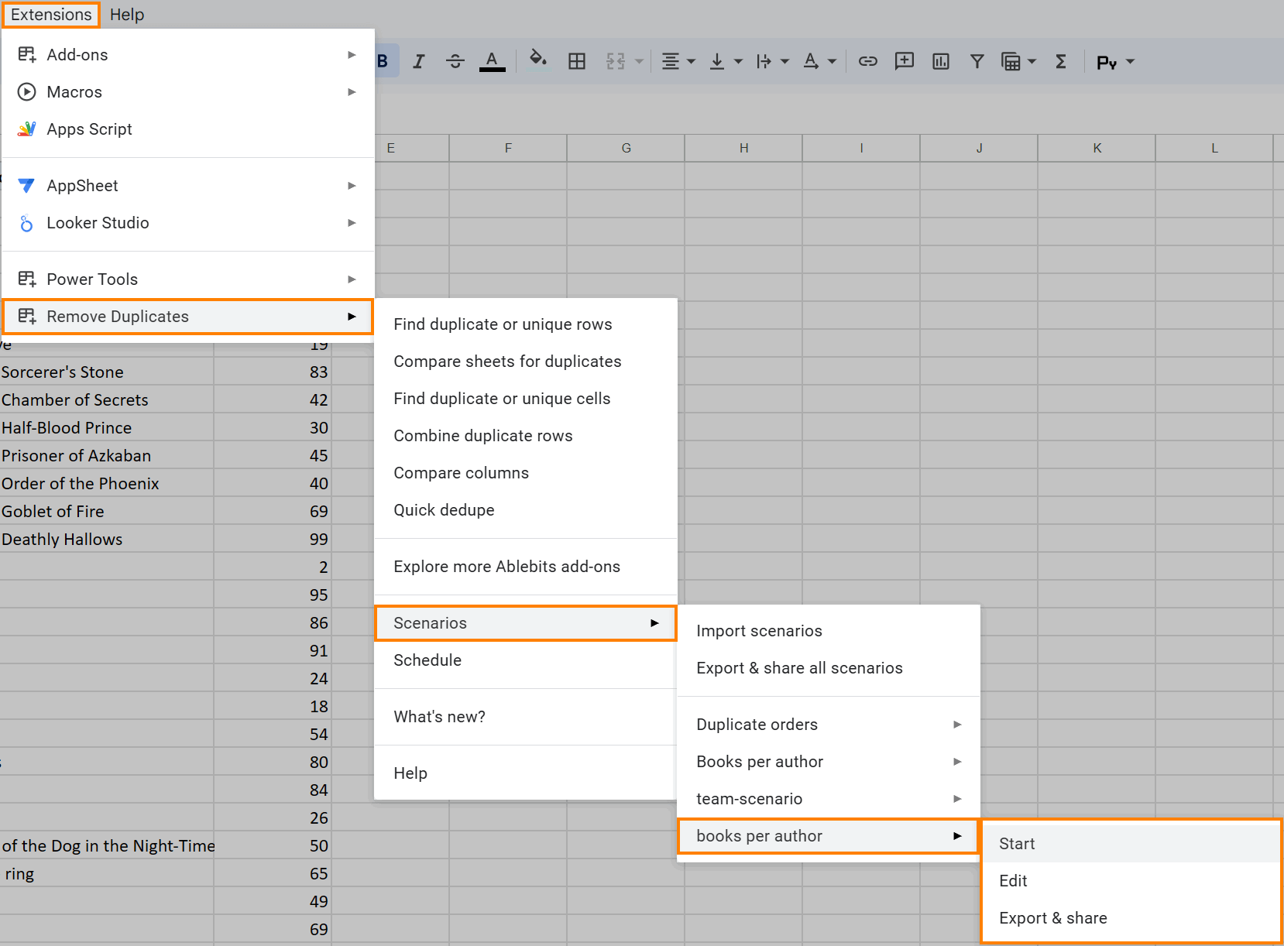Click the merge cells icon
The image size is (1284, 946).
point(616,61)
